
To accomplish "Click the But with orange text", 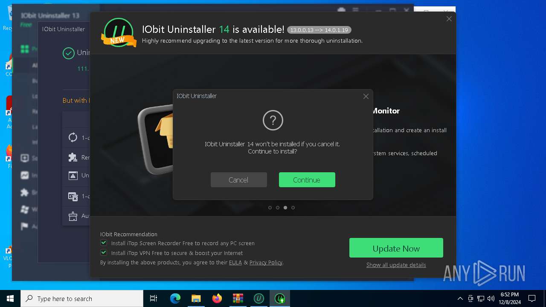I will click(76, 101).
